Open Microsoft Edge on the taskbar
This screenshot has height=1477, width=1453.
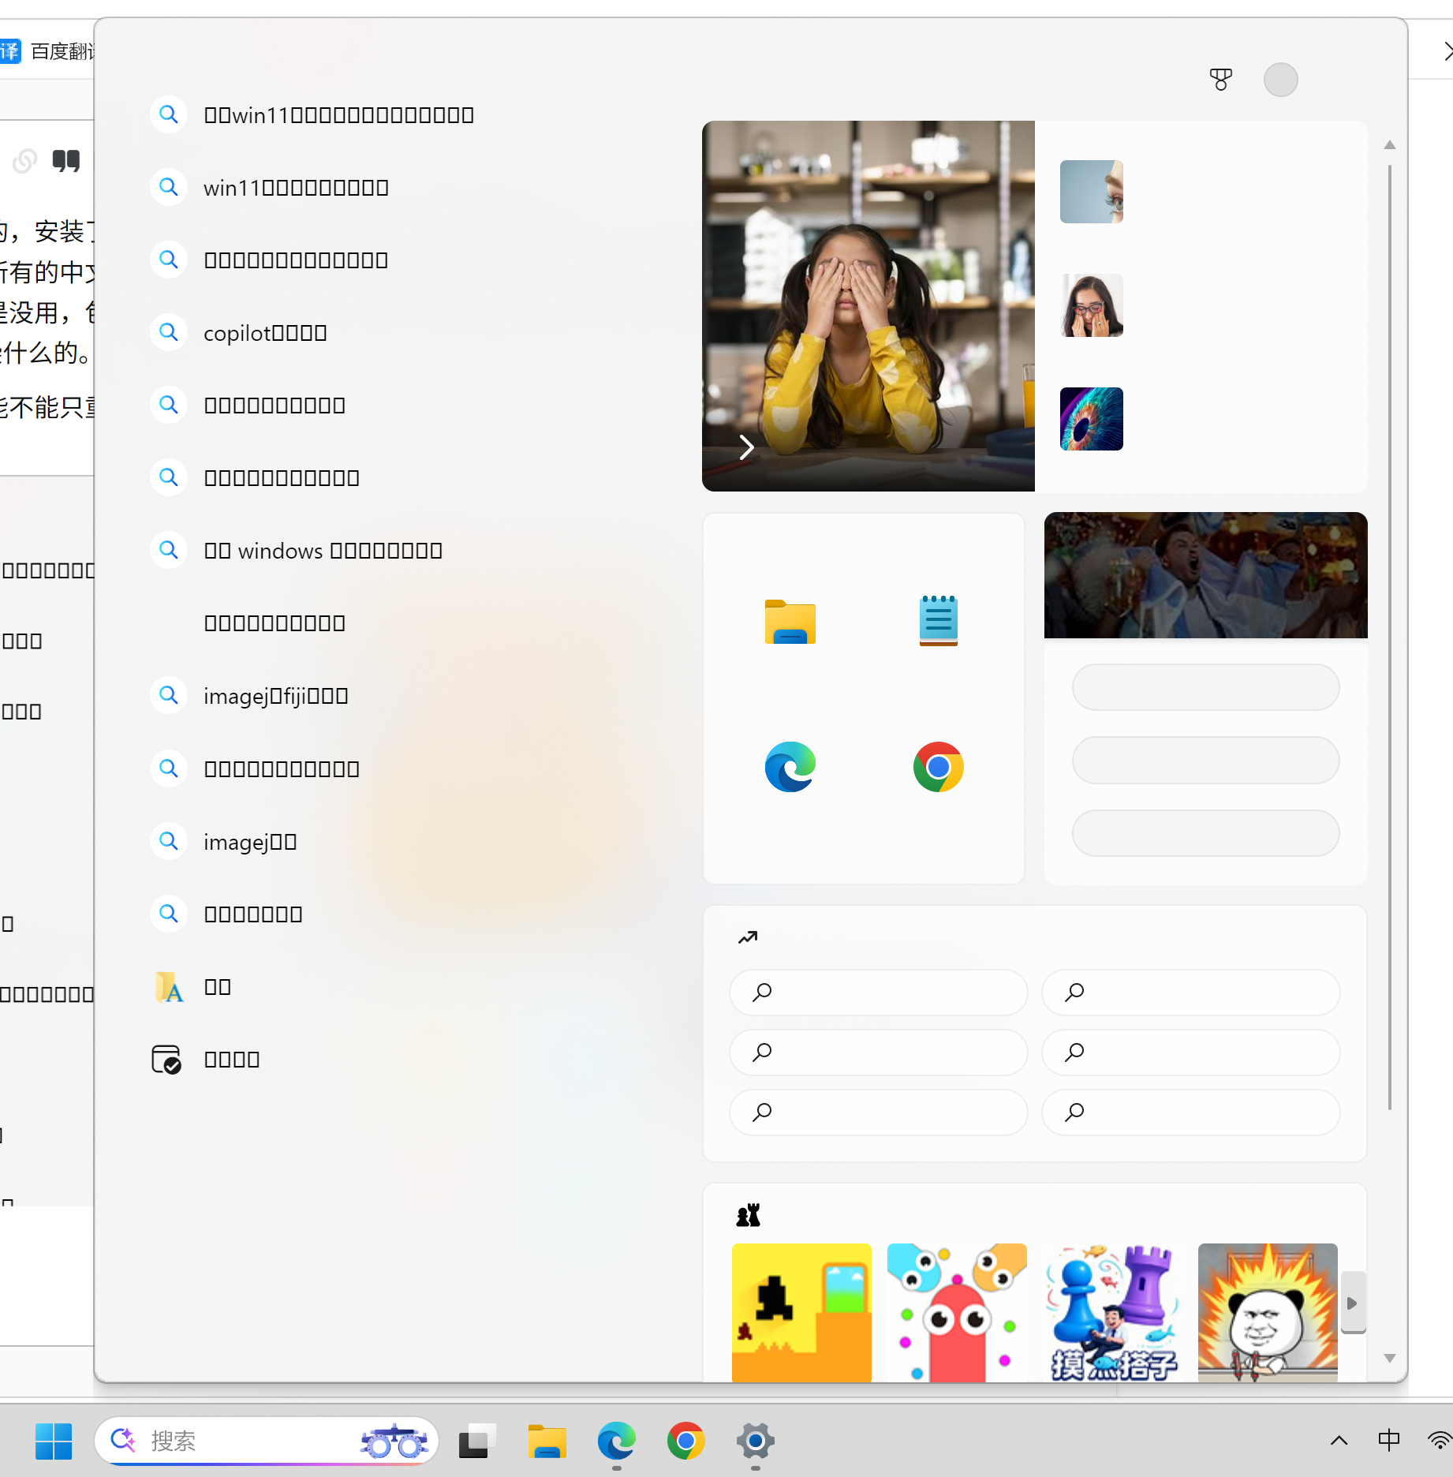(x=616, y=1441)
